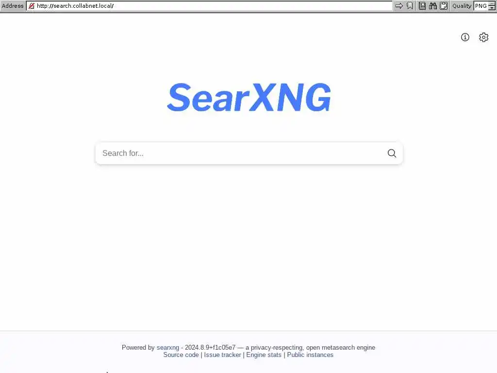Open the searxng link in footer
The width and height of the screenshot is (497, 373).
click(167, 348)
